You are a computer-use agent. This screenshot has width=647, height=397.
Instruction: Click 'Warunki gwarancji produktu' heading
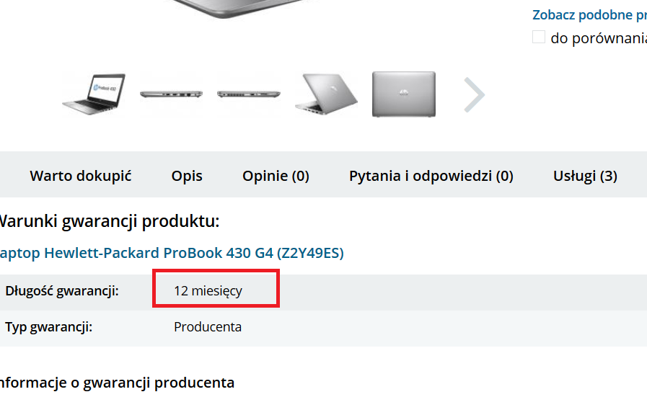[x=110, y=221]
